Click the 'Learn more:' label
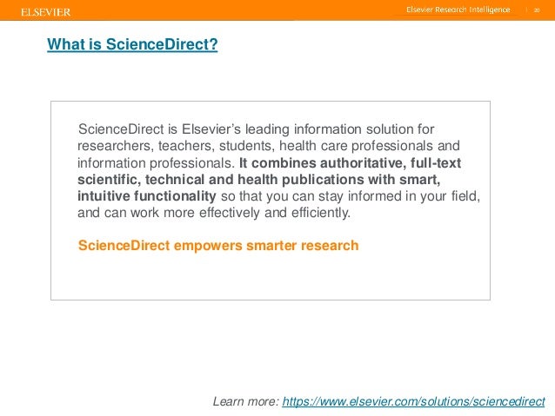 click(x=246, y=401)
